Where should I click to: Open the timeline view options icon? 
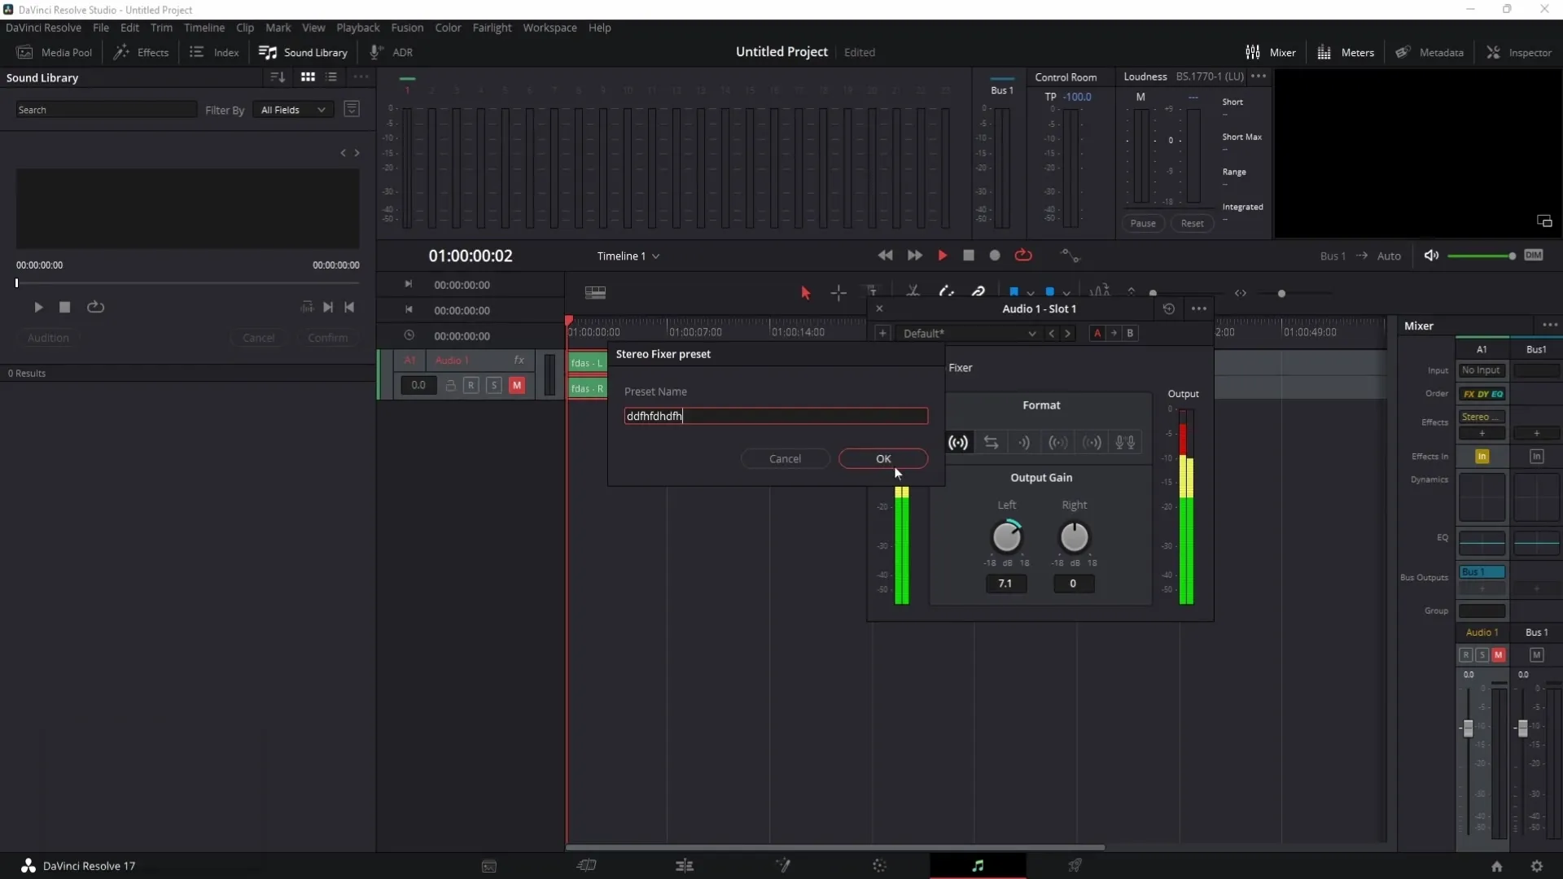(595, 293)
